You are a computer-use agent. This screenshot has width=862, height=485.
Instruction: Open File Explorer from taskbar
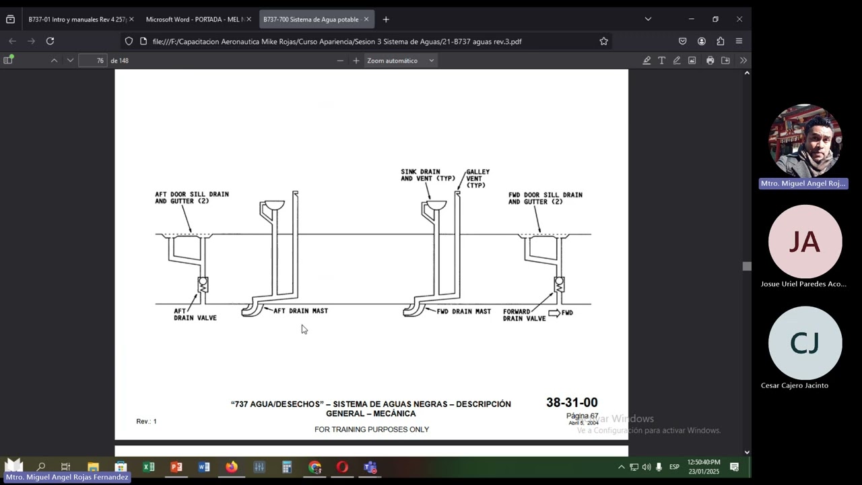point(93,467)
